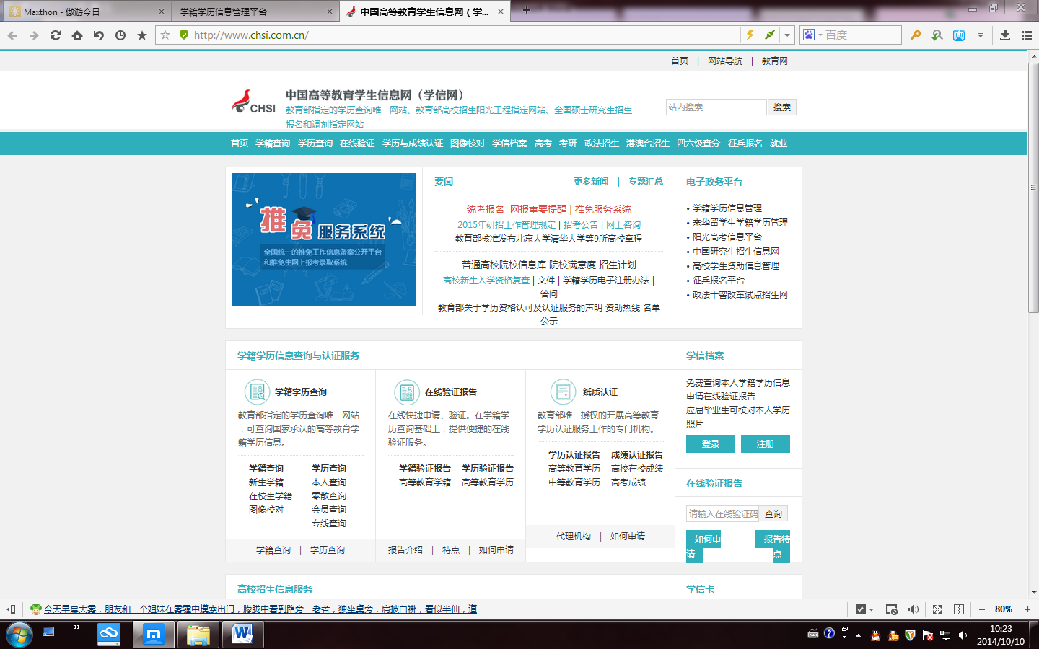Click the 搜索 button
Image resolution: width=1039 pixels, height=649 pixels.
point(781,107)
